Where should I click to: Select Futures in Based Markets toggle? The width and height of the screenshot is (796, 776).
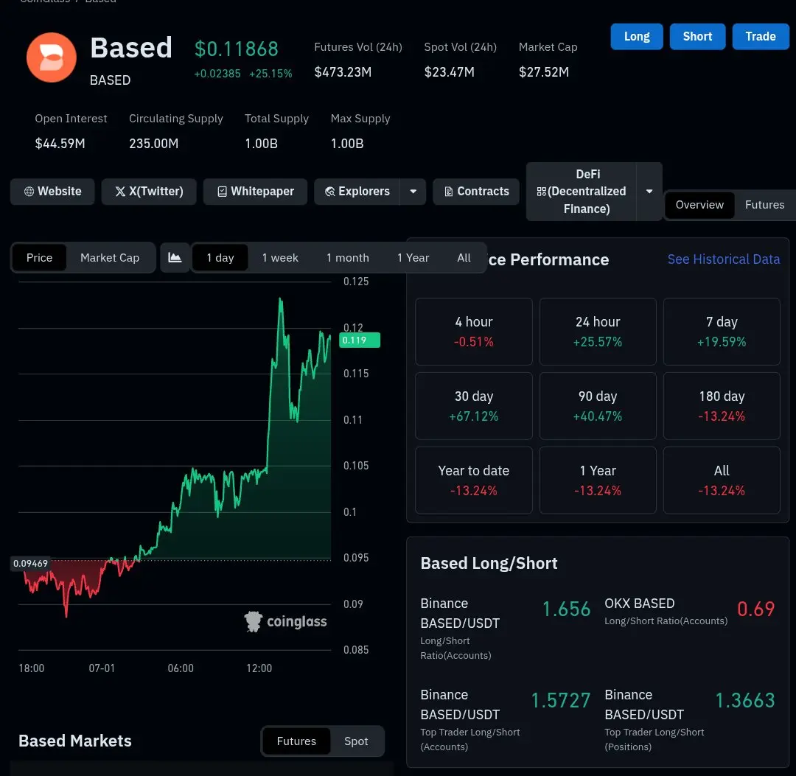(x=296, y=741)
